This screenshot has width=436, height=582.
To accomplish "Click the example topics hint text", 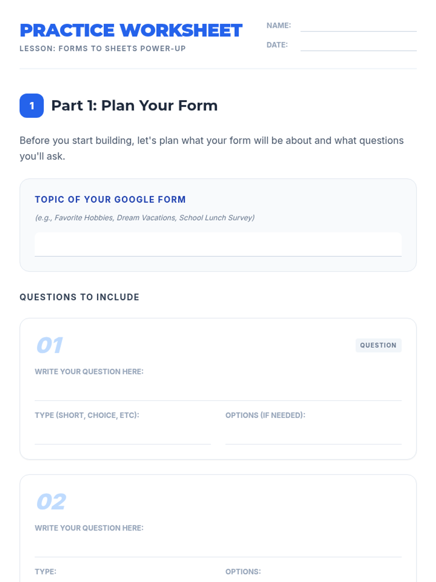I will (x=145, y=218).
